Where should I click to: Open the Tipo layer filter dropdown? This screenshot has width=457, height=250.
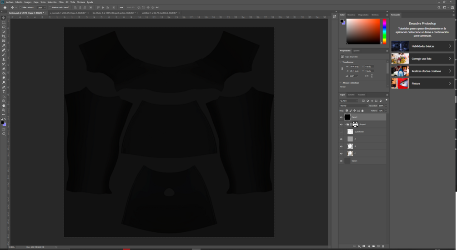349,101
